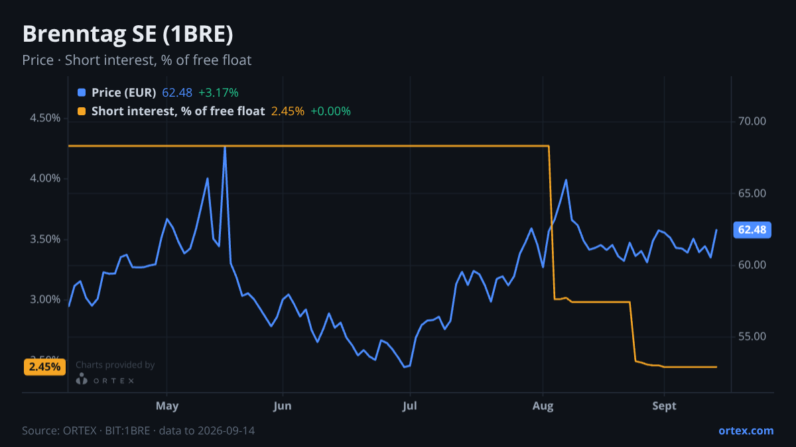Click the Aug label on time axis
The width and height of the screenshot is (796, 447).
pos(543,406)
